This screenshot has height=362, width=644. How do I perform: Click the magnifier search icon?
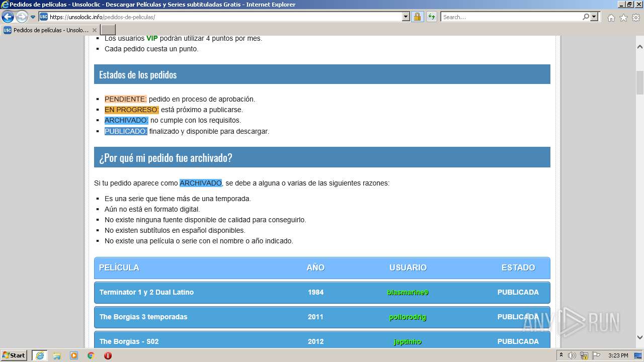(586, 17)
